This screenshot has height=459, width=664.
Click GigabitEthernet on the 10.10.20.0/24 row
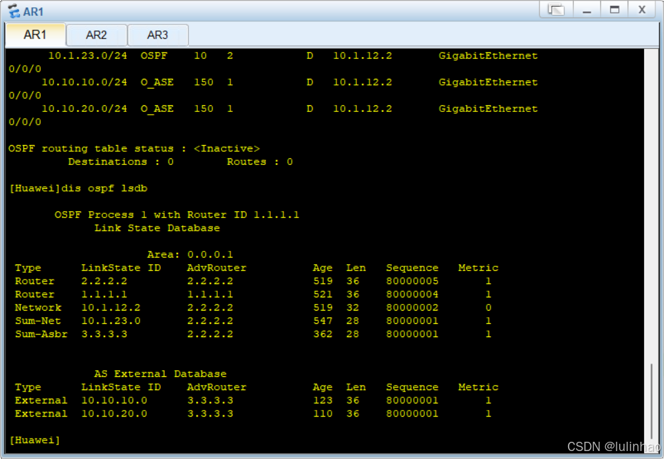point(489,109)
